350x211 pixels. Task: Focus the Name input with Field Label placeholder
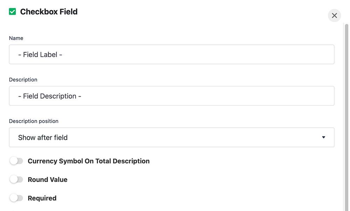tap(171, 55)
